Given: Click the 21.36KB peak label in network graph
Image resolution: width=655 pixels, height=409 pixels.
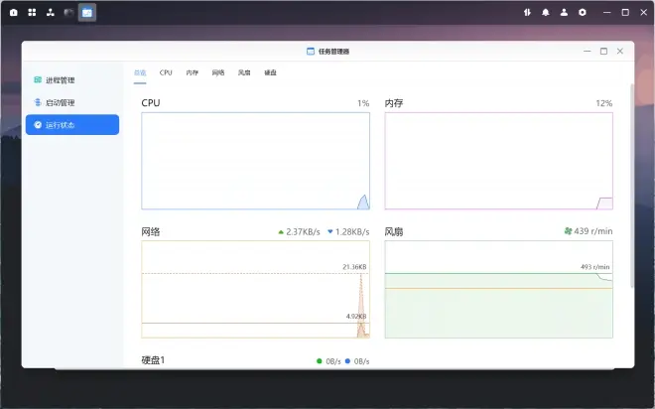Looking at the screenshot, I should [354, 267].
